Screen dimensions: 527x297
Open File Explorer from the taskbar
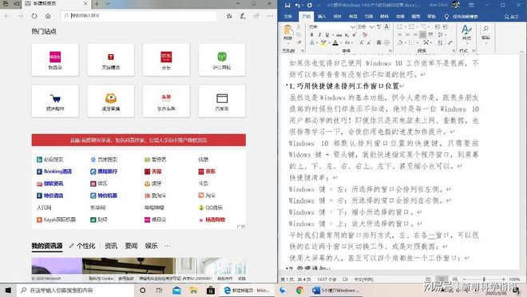193,291
